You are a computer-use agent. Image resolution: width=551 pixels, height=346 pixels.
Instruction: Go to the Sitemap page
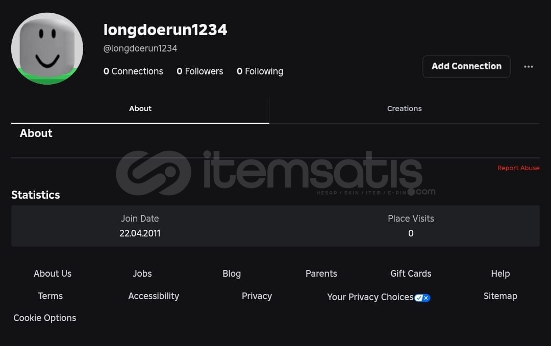point(500,296)
